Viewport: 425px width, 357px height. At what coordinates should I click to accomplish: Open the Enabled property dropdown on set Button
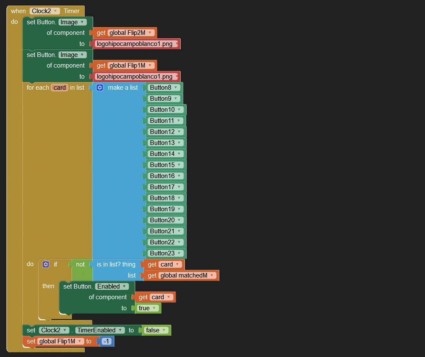click(125, 286)
